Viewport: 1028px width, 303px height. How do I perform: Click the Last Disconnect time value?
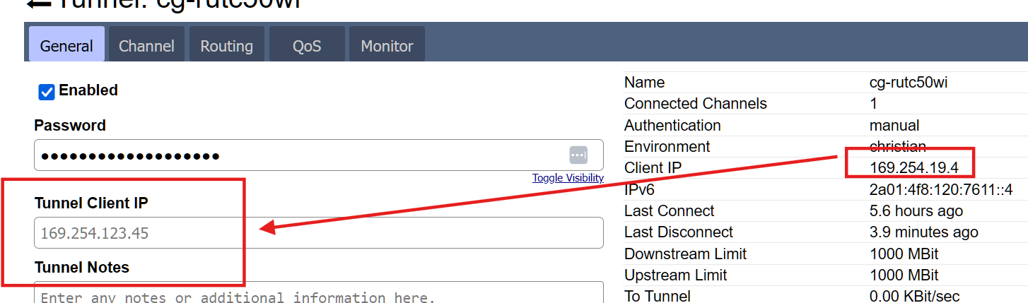923,232
